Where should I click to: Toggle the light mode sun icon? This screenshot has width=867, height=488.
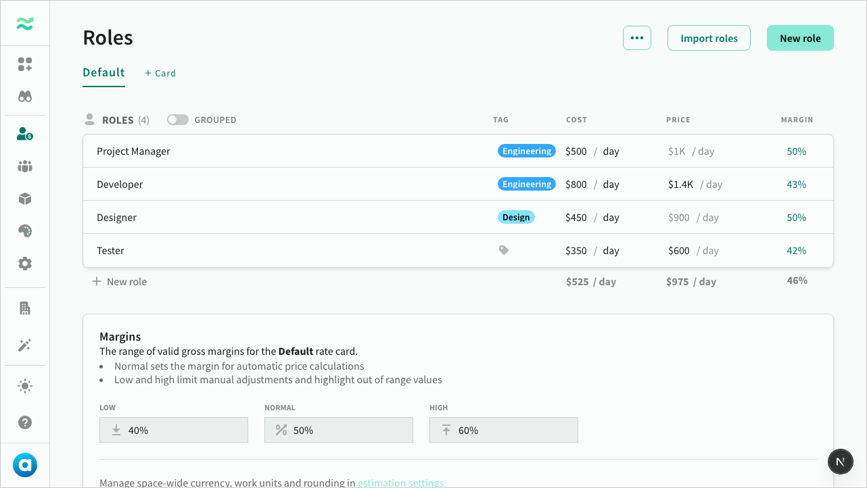25,387
